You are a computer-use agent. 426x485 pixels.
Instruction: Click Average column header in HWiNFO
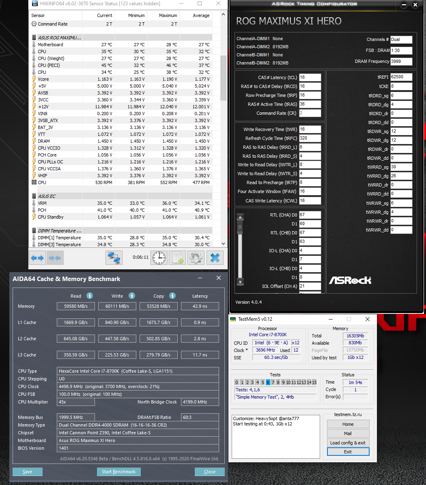point(196,15)
